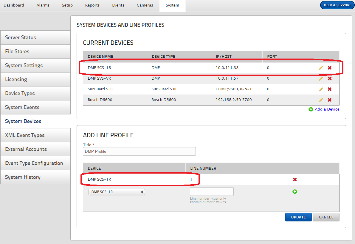Image resolution: width=355 pixels, height=244 pixels.
Task: Click the Add a Device link
Action: (327, 109)
